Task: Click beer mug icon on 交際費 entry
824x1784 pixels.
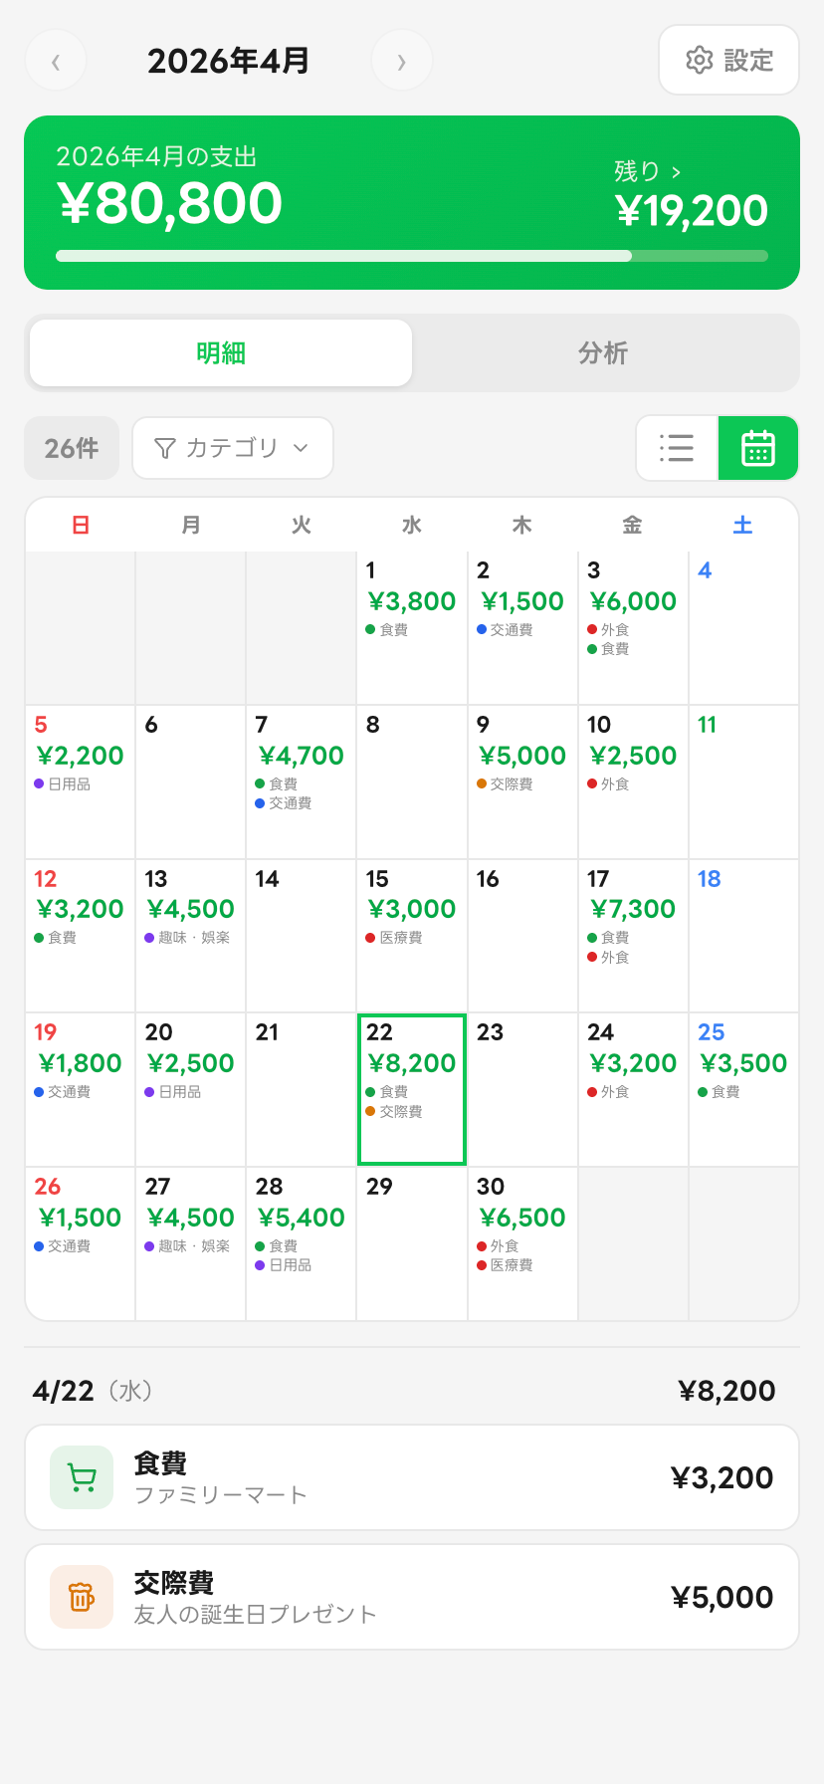Action: click(x=82, y=1597)
